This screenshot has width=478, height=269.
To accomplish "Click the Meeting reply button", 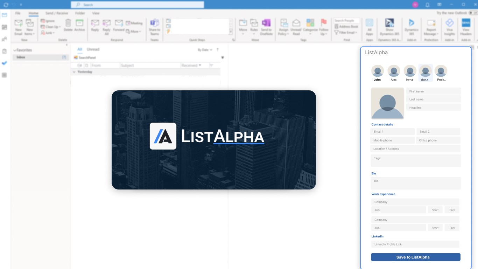I will pyautogui.click(x=134, y=23).
